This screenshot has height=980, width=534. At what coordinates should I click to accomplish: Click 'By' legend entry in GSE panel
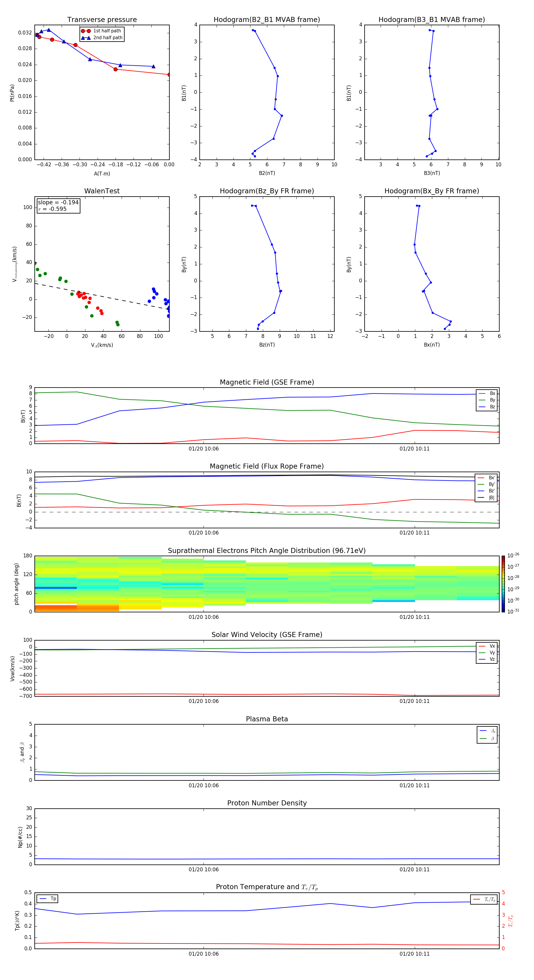pyautogui.click(x=487, y=400)
